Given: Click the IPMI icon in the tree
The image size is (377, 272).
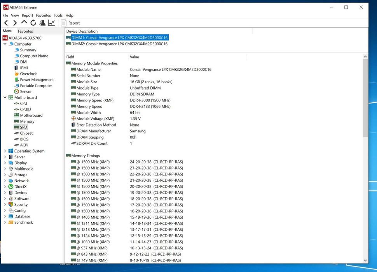Looking at the screenshot, I should click(x=16, y=68).
